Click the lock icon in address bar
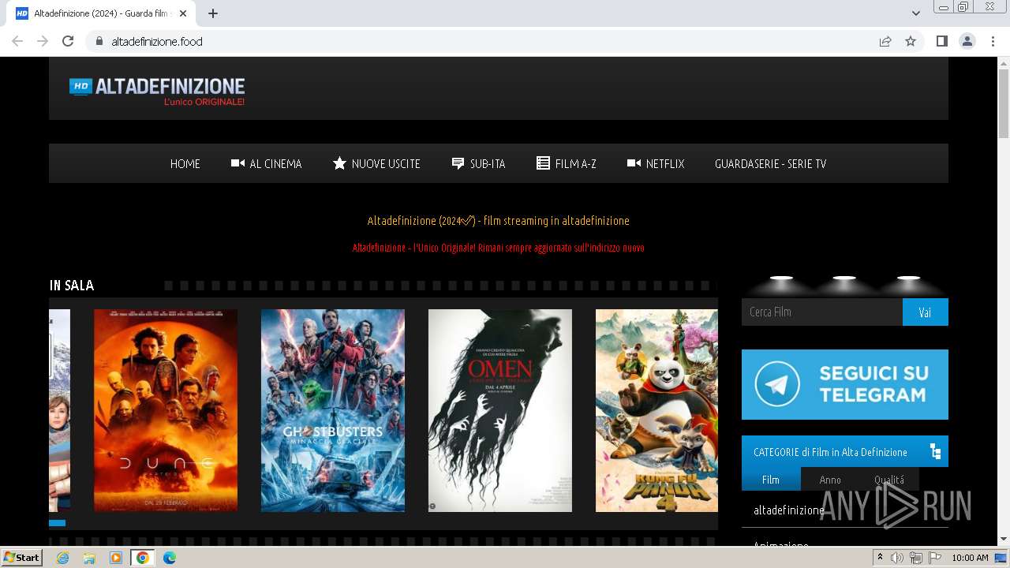 [99, 41]
